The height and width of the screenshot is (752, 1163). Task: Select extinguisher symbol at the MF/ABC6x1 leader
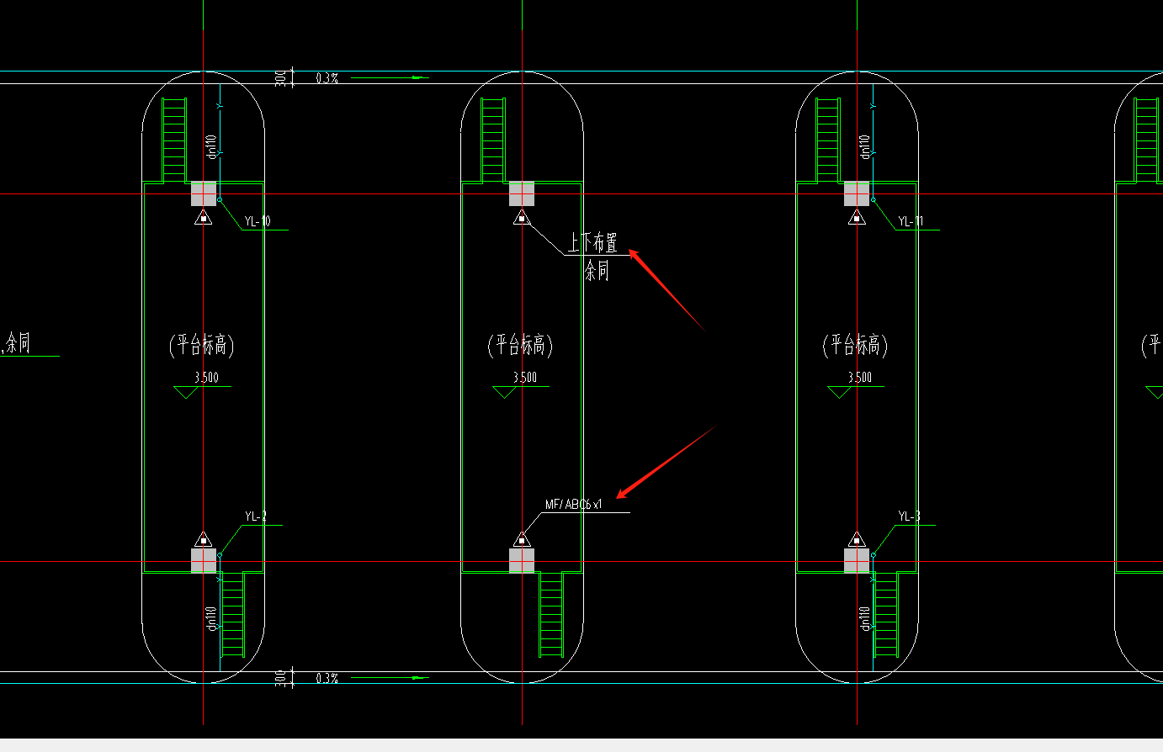point(522,539)
